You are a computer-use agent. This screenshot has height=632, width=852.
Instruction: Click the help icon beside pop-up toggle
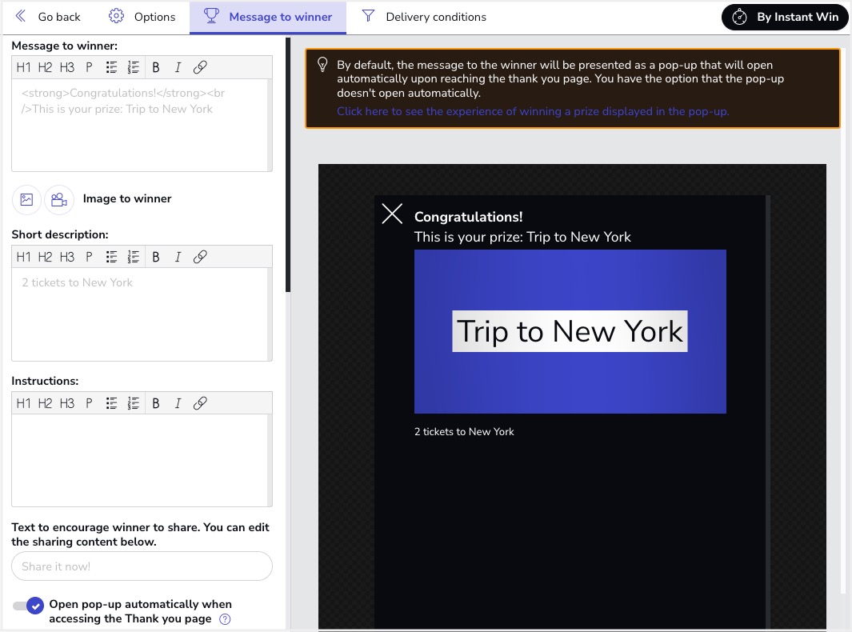tap(225, 619)
